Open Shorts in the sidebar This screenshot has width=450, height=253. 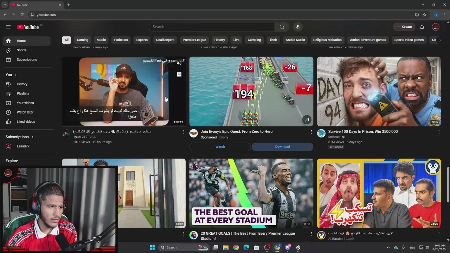(27, 50)
